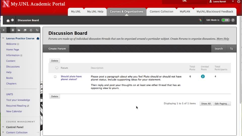
Task: Click the blue home icon beside Leonas Practice Course
Action: pyautogui.click(x=38, y=38)
